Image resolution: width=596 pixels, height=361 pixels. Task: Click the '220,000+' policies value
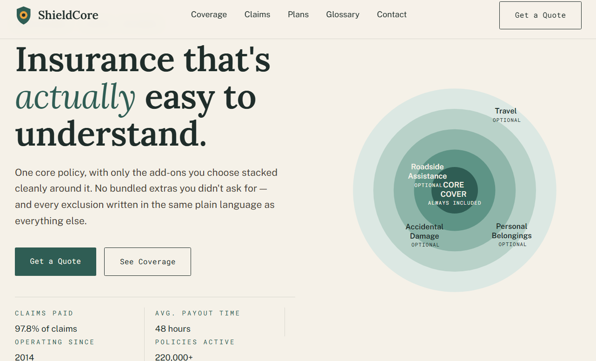click(x=174, y=357)
